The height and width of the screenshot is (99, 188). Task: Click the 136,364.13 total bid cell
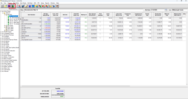76,26
